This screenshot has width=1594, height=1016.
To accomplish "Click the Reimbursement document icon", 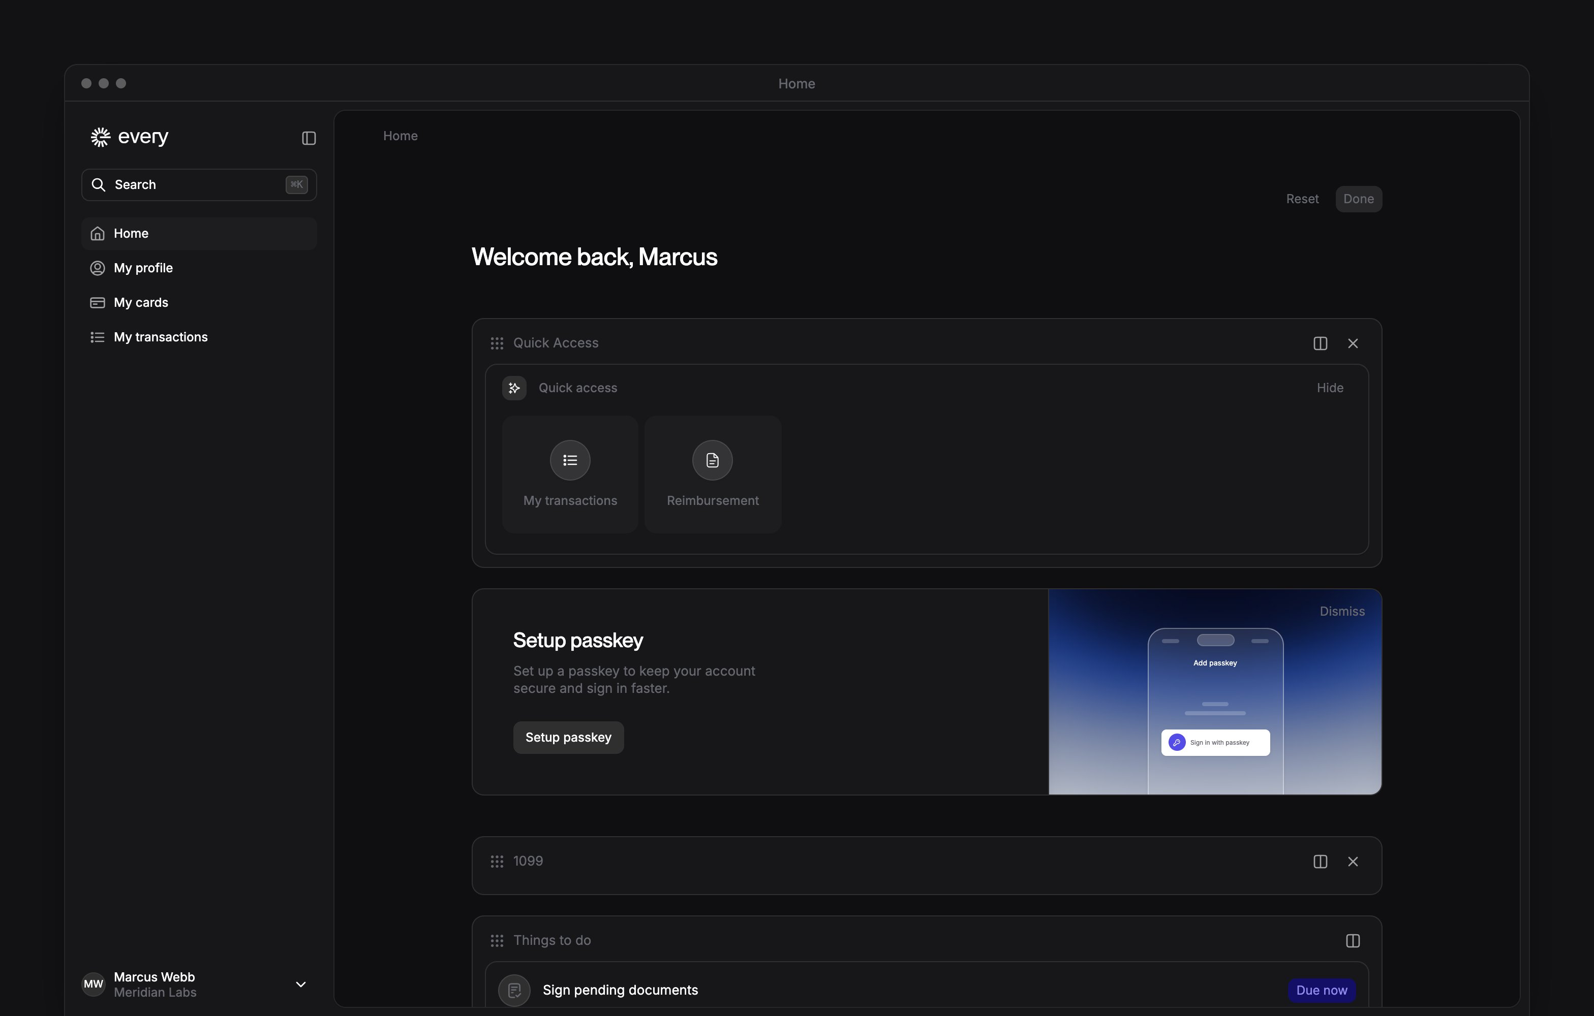I will [x=712, y=460].
